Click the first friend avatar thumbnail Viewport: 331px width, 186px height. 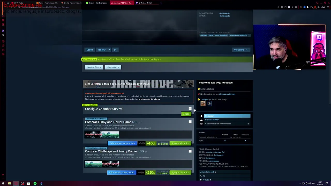click(203, 104)
